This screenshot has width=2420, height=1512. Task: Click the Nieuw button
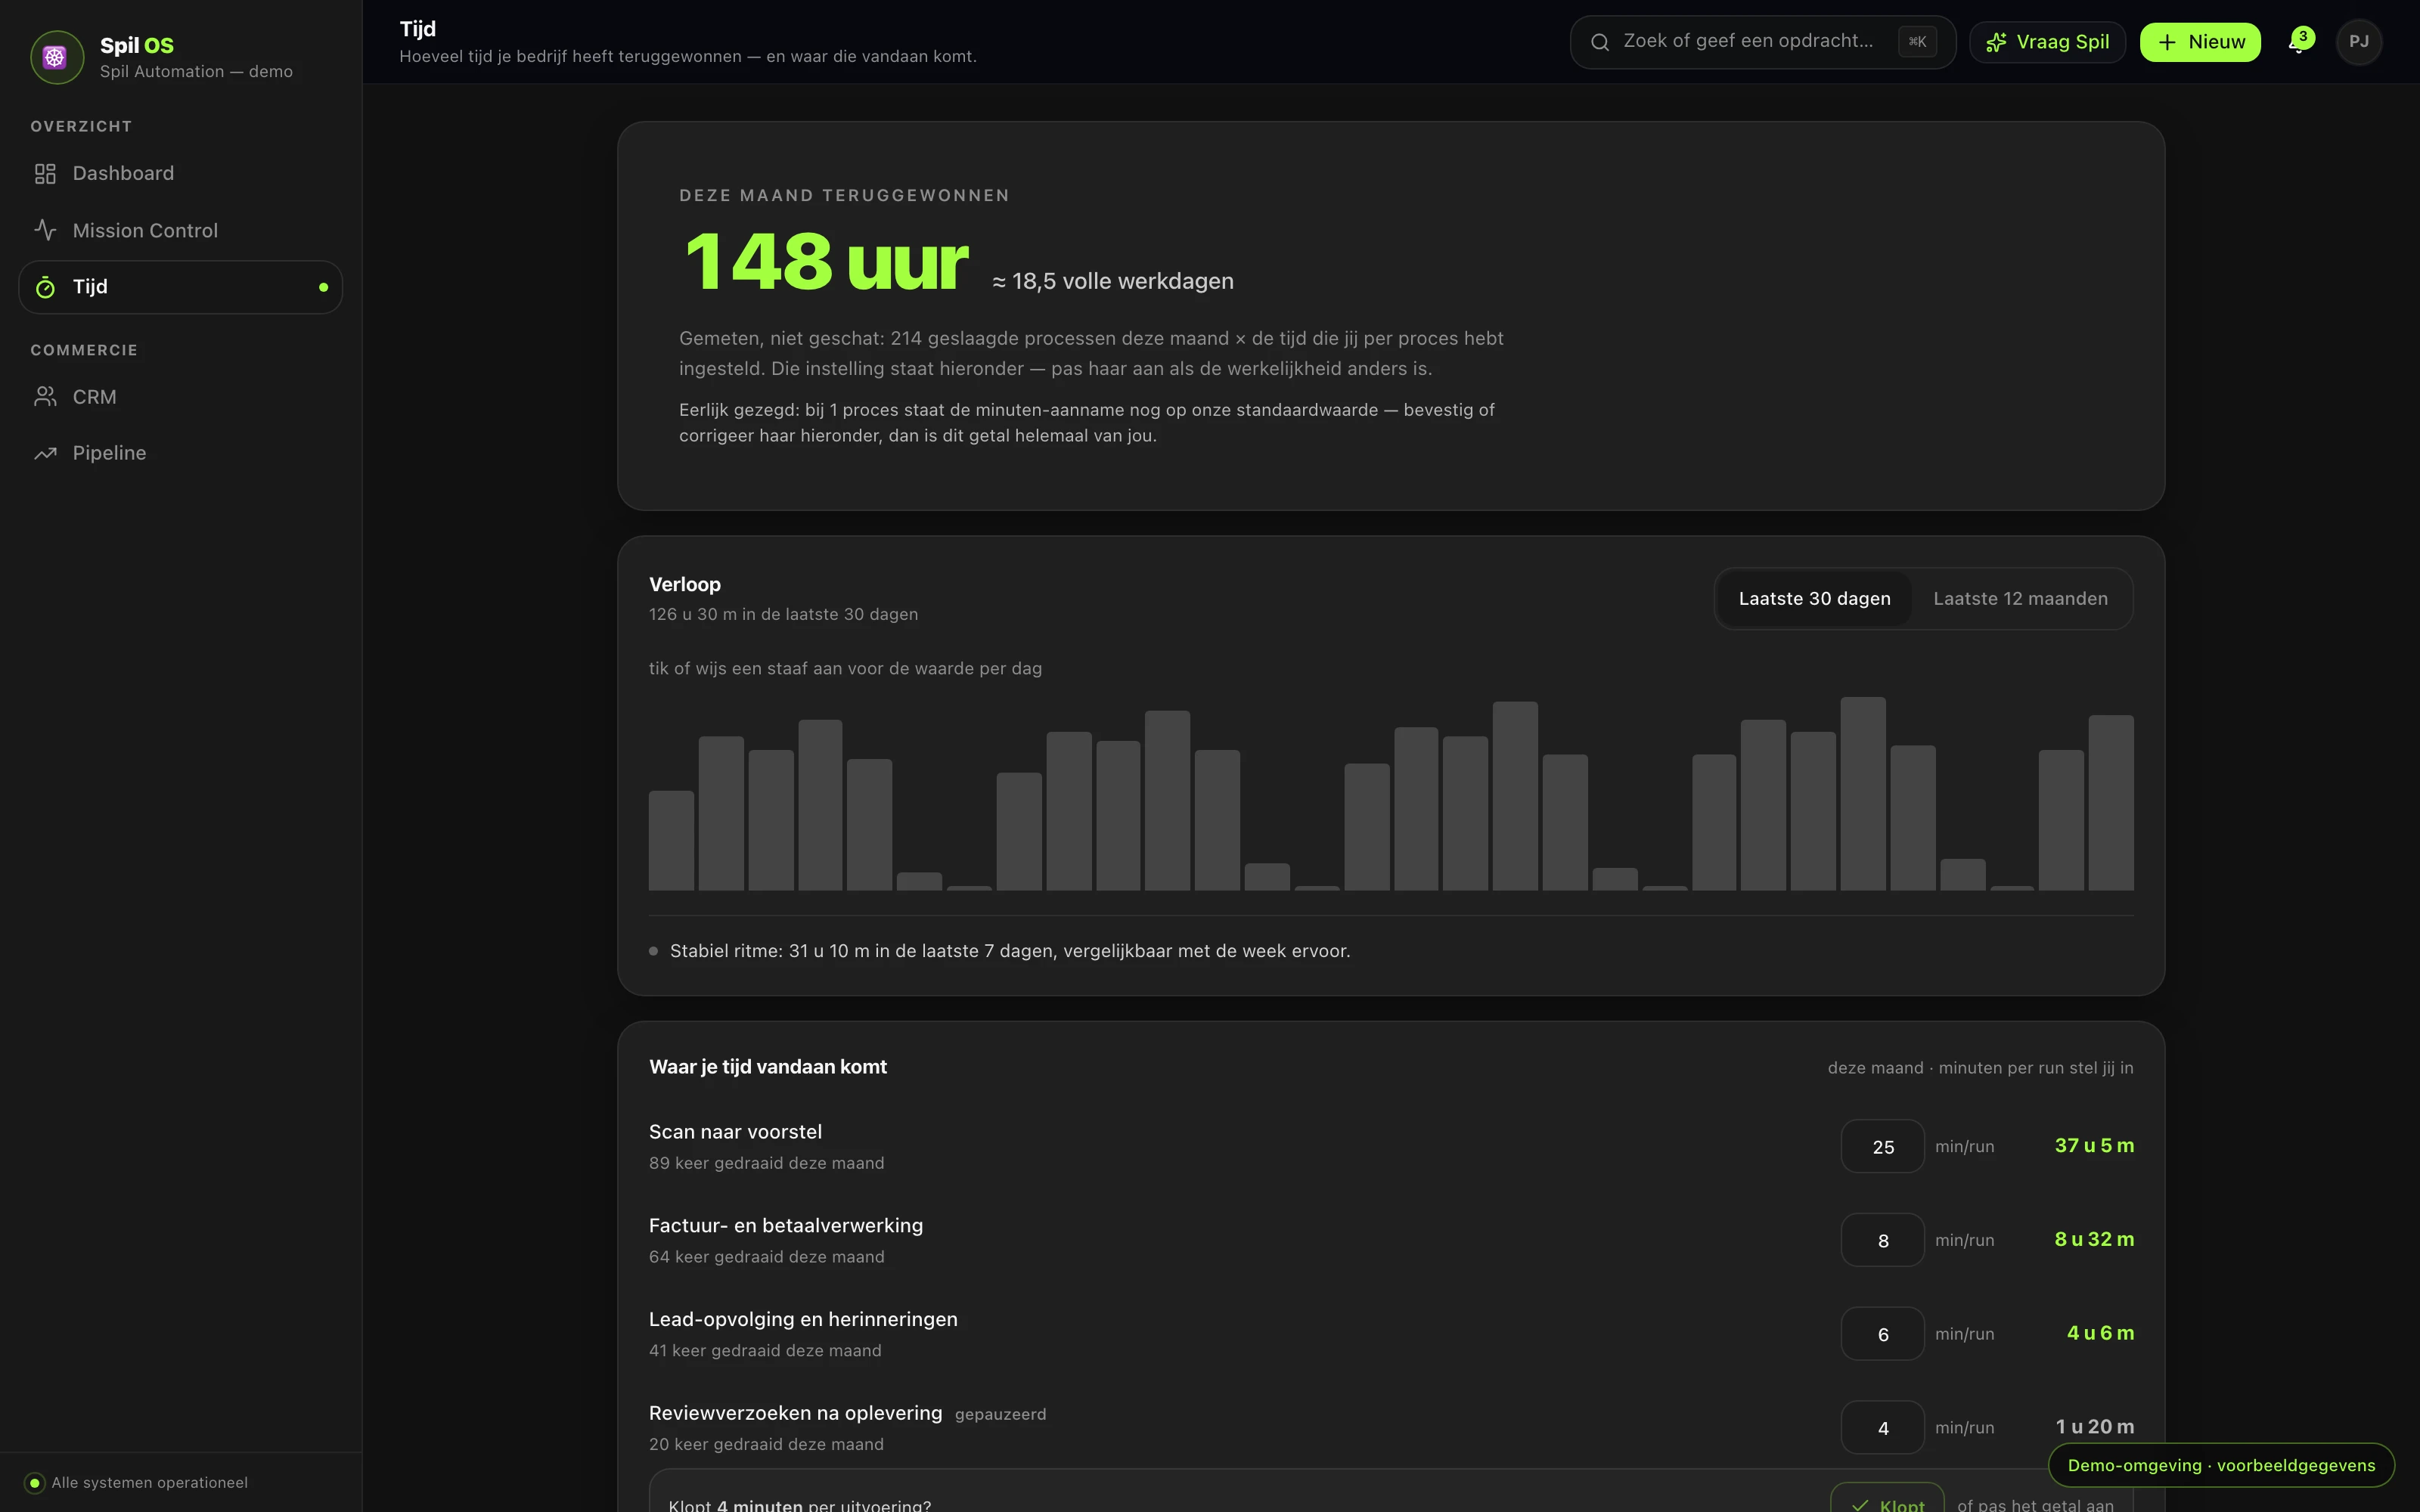tap(2200, 42)
